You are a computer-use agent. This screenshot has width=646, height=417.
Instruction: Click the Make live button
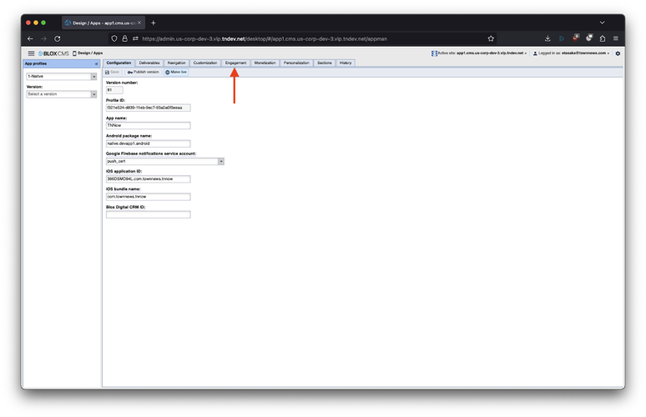[176, 73]
